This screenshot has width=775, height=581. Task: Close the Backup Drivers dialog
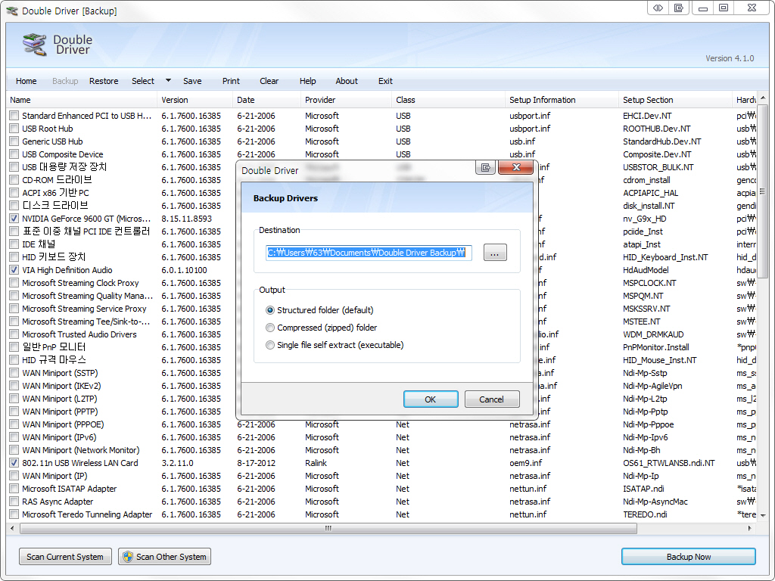(515, 167)
